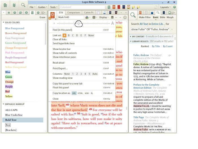
Task: Click the Mark 9:40 reference box
Action: (71, 17)
